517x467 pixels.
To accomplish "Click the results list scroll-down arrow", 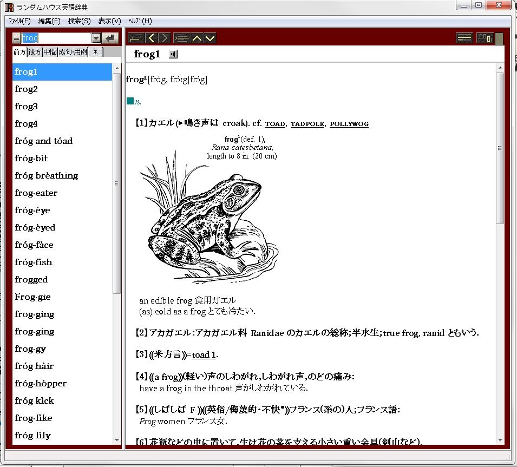I will [x=117, y=440].
